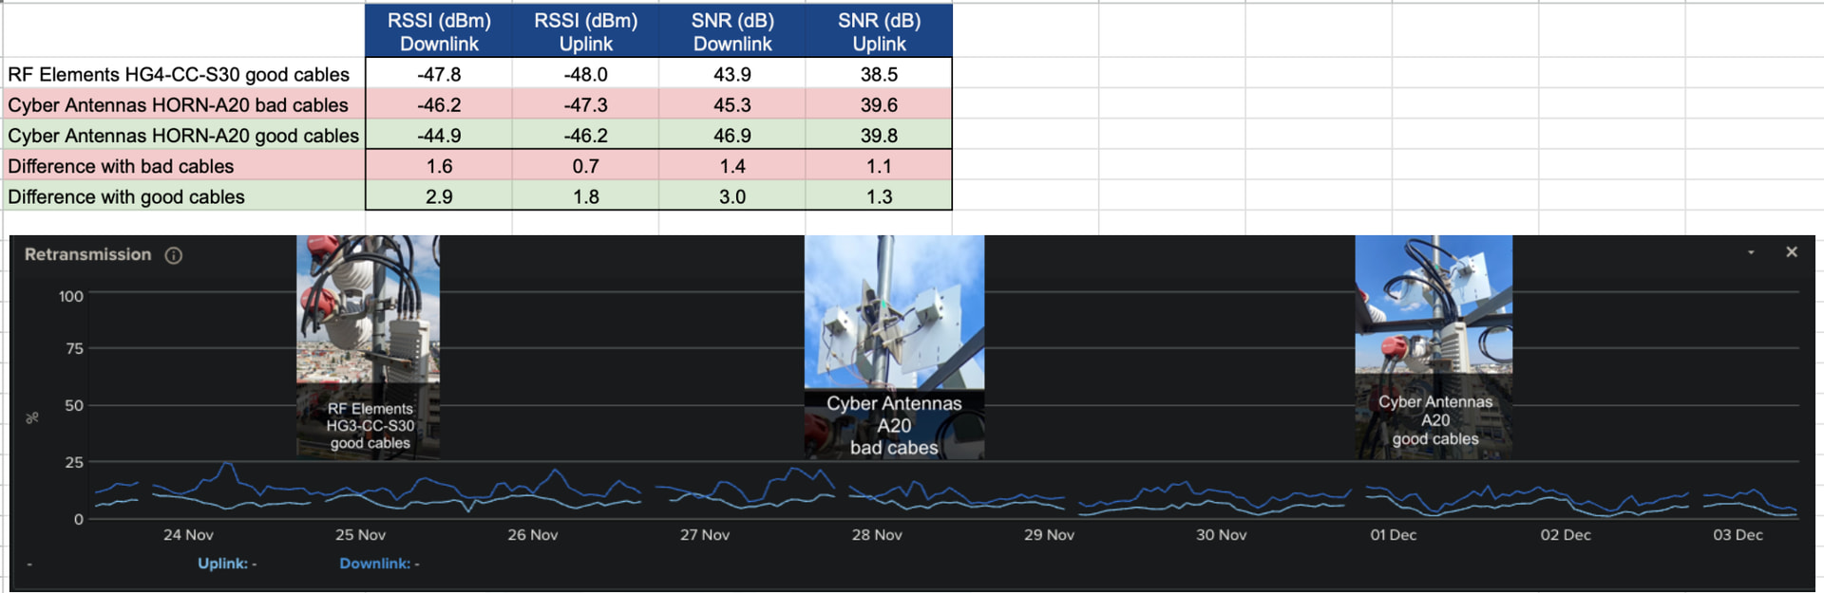
Task: Select the 'Difference with bad cables' row label
Action: click(x=122, y=166)
